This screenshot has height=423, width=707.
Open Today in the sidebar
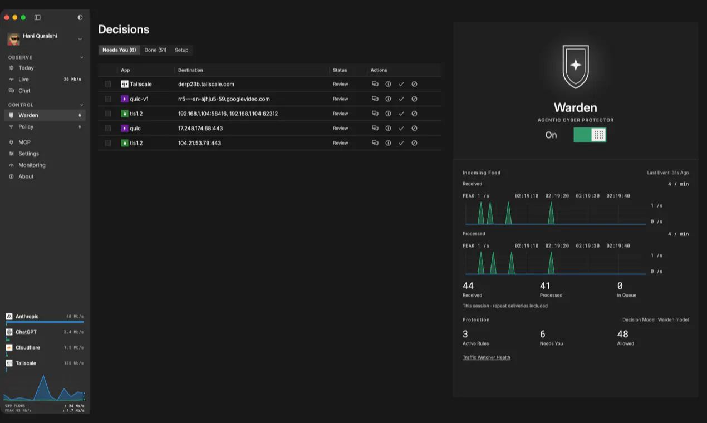tap(45, 68)
